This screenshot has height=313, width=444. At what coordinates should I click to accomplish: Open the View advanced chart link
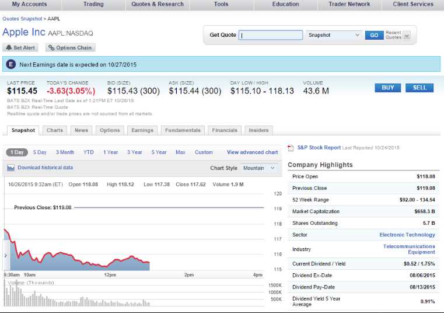pyautogui.click(x=252, y=152)
